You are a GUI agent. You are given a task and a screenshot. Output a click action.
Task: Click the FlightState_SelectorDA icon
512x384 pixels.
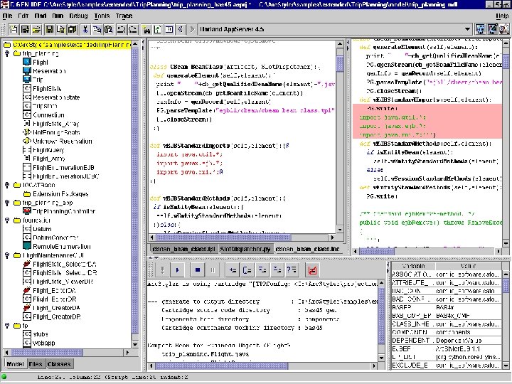pos(26,264)
